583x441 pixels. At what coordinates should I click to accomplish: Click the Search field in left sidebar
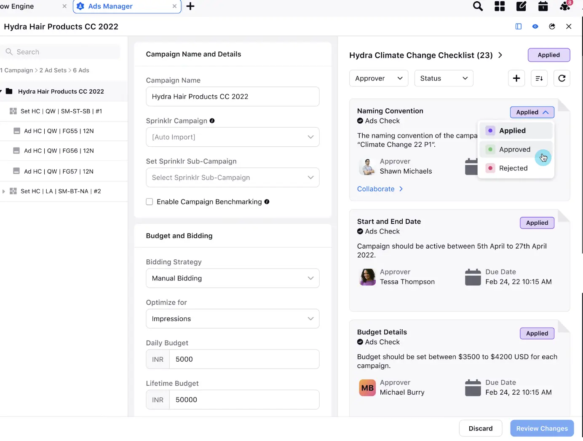(x=60, y=52)
